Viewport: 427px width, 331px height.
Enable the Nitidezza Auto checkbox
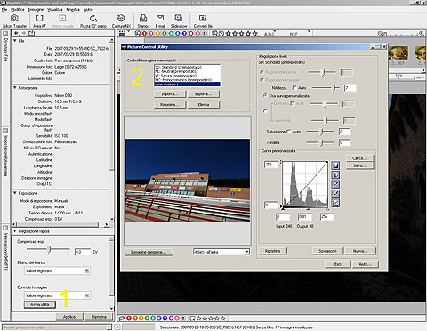tap(294, 88)
